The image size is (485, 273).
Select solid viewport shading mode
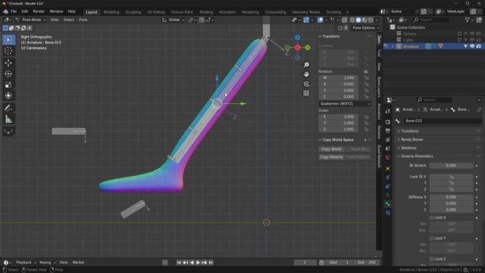tap(358, 20)
